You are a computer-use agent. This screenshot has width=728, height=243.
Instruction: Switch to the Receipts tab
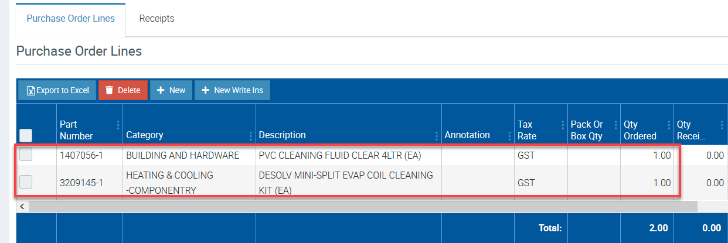tap(157, 19)
